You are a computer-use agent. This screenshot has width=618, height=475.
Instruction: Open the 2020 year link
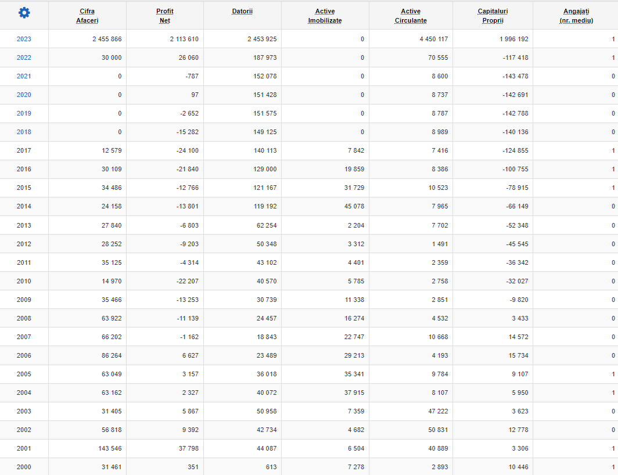pos(24,95)
